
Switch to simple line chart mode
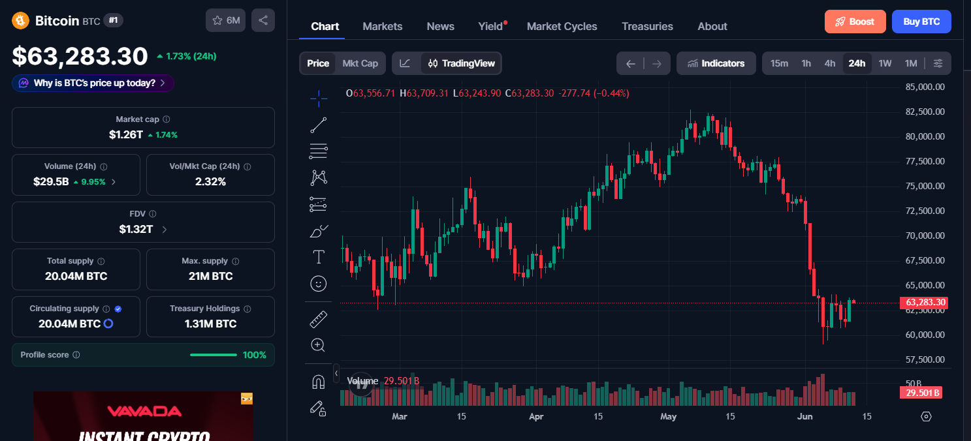point(406,63)
